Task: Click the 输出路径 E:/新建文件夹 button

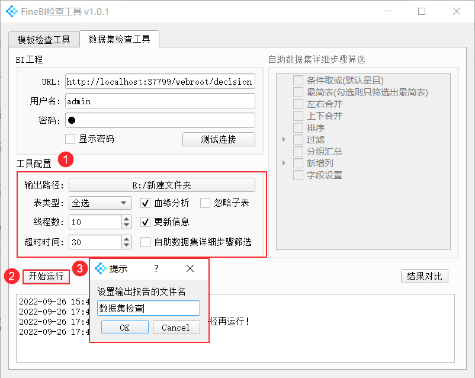Action: [x=162, y=185]
